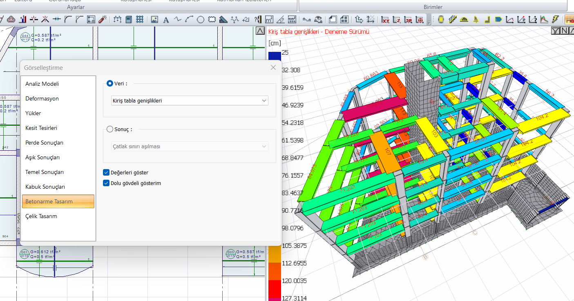Select 'Kabuk Sonuçları' category
574x301 pixels.
click(58, 187)
